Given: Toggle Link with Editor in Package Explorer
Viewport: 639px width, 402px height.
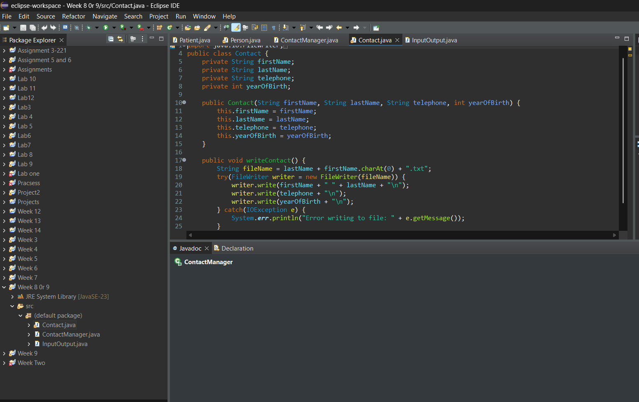Looking at the screenshot, I should pyautogui.click(x=120, y=39).
